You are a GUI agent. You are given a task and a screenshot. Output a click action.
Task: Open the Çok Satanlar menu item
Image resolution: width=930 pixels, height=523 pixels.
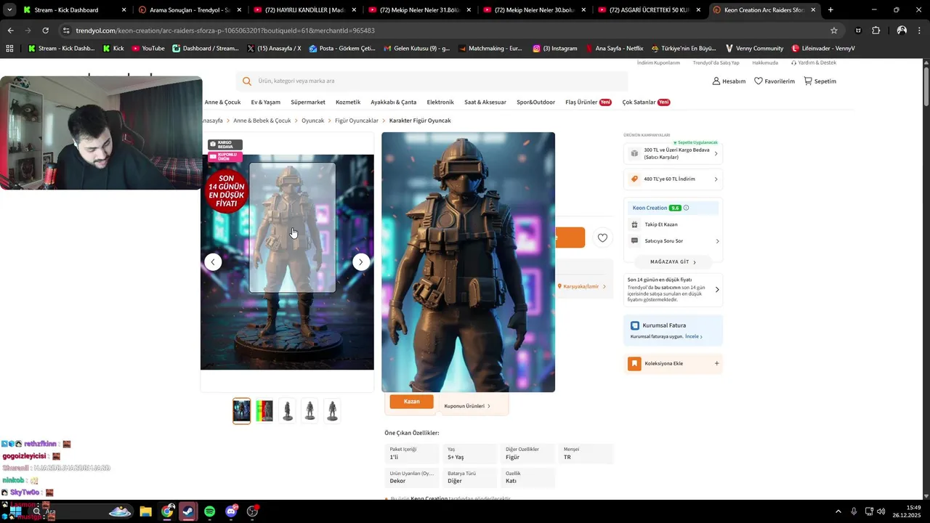646,102
